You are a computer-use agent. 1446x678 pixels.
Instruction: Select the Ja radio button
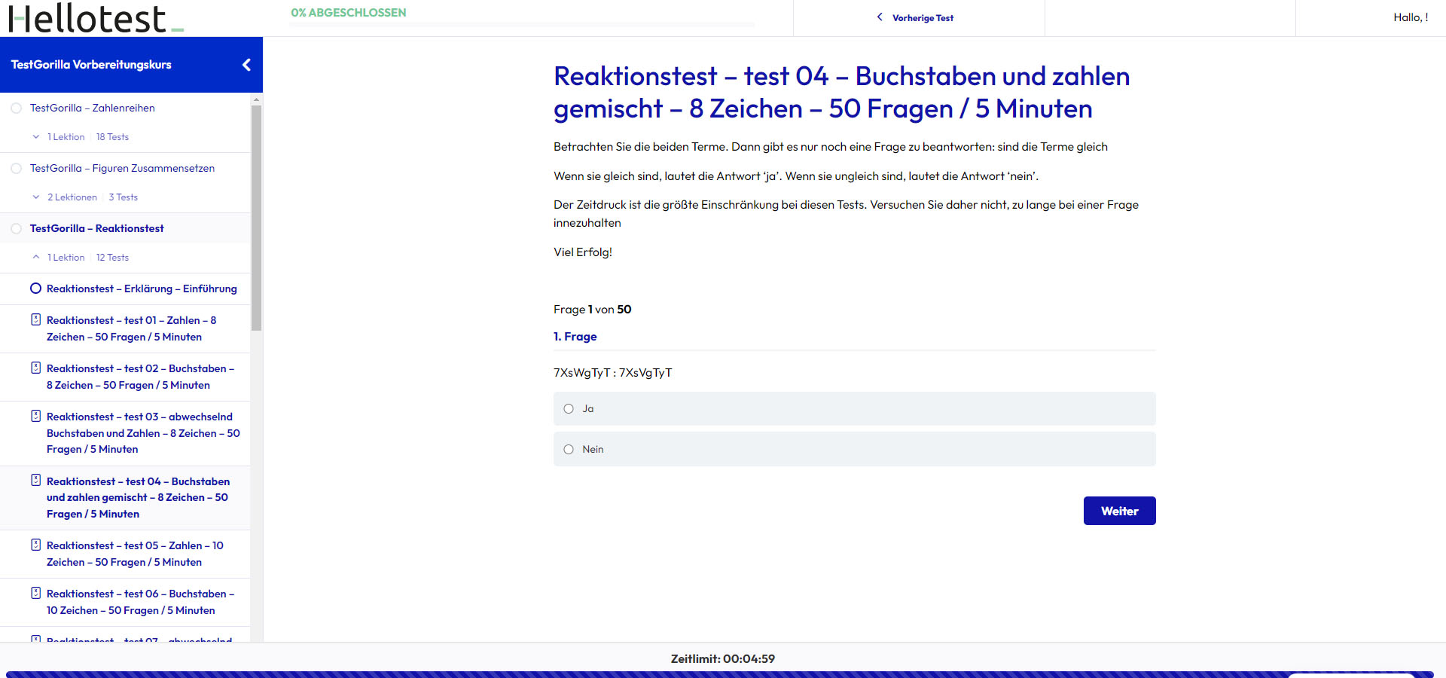click(569, 409)
